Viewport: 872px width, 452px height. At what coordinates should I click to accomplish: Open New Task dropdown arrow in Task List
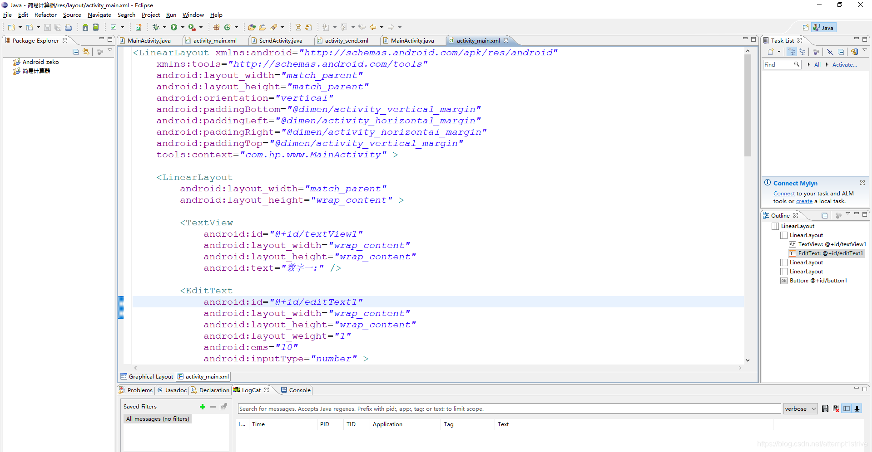click(x=779, y=52)
